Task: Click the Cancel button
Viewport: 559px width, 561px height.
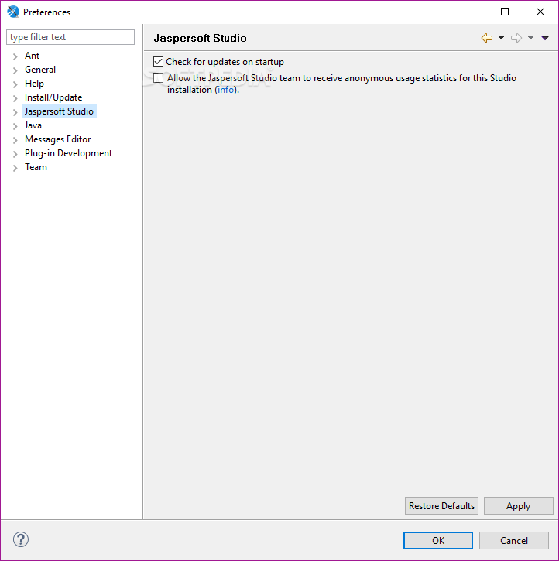Action: tap(514, 540)
